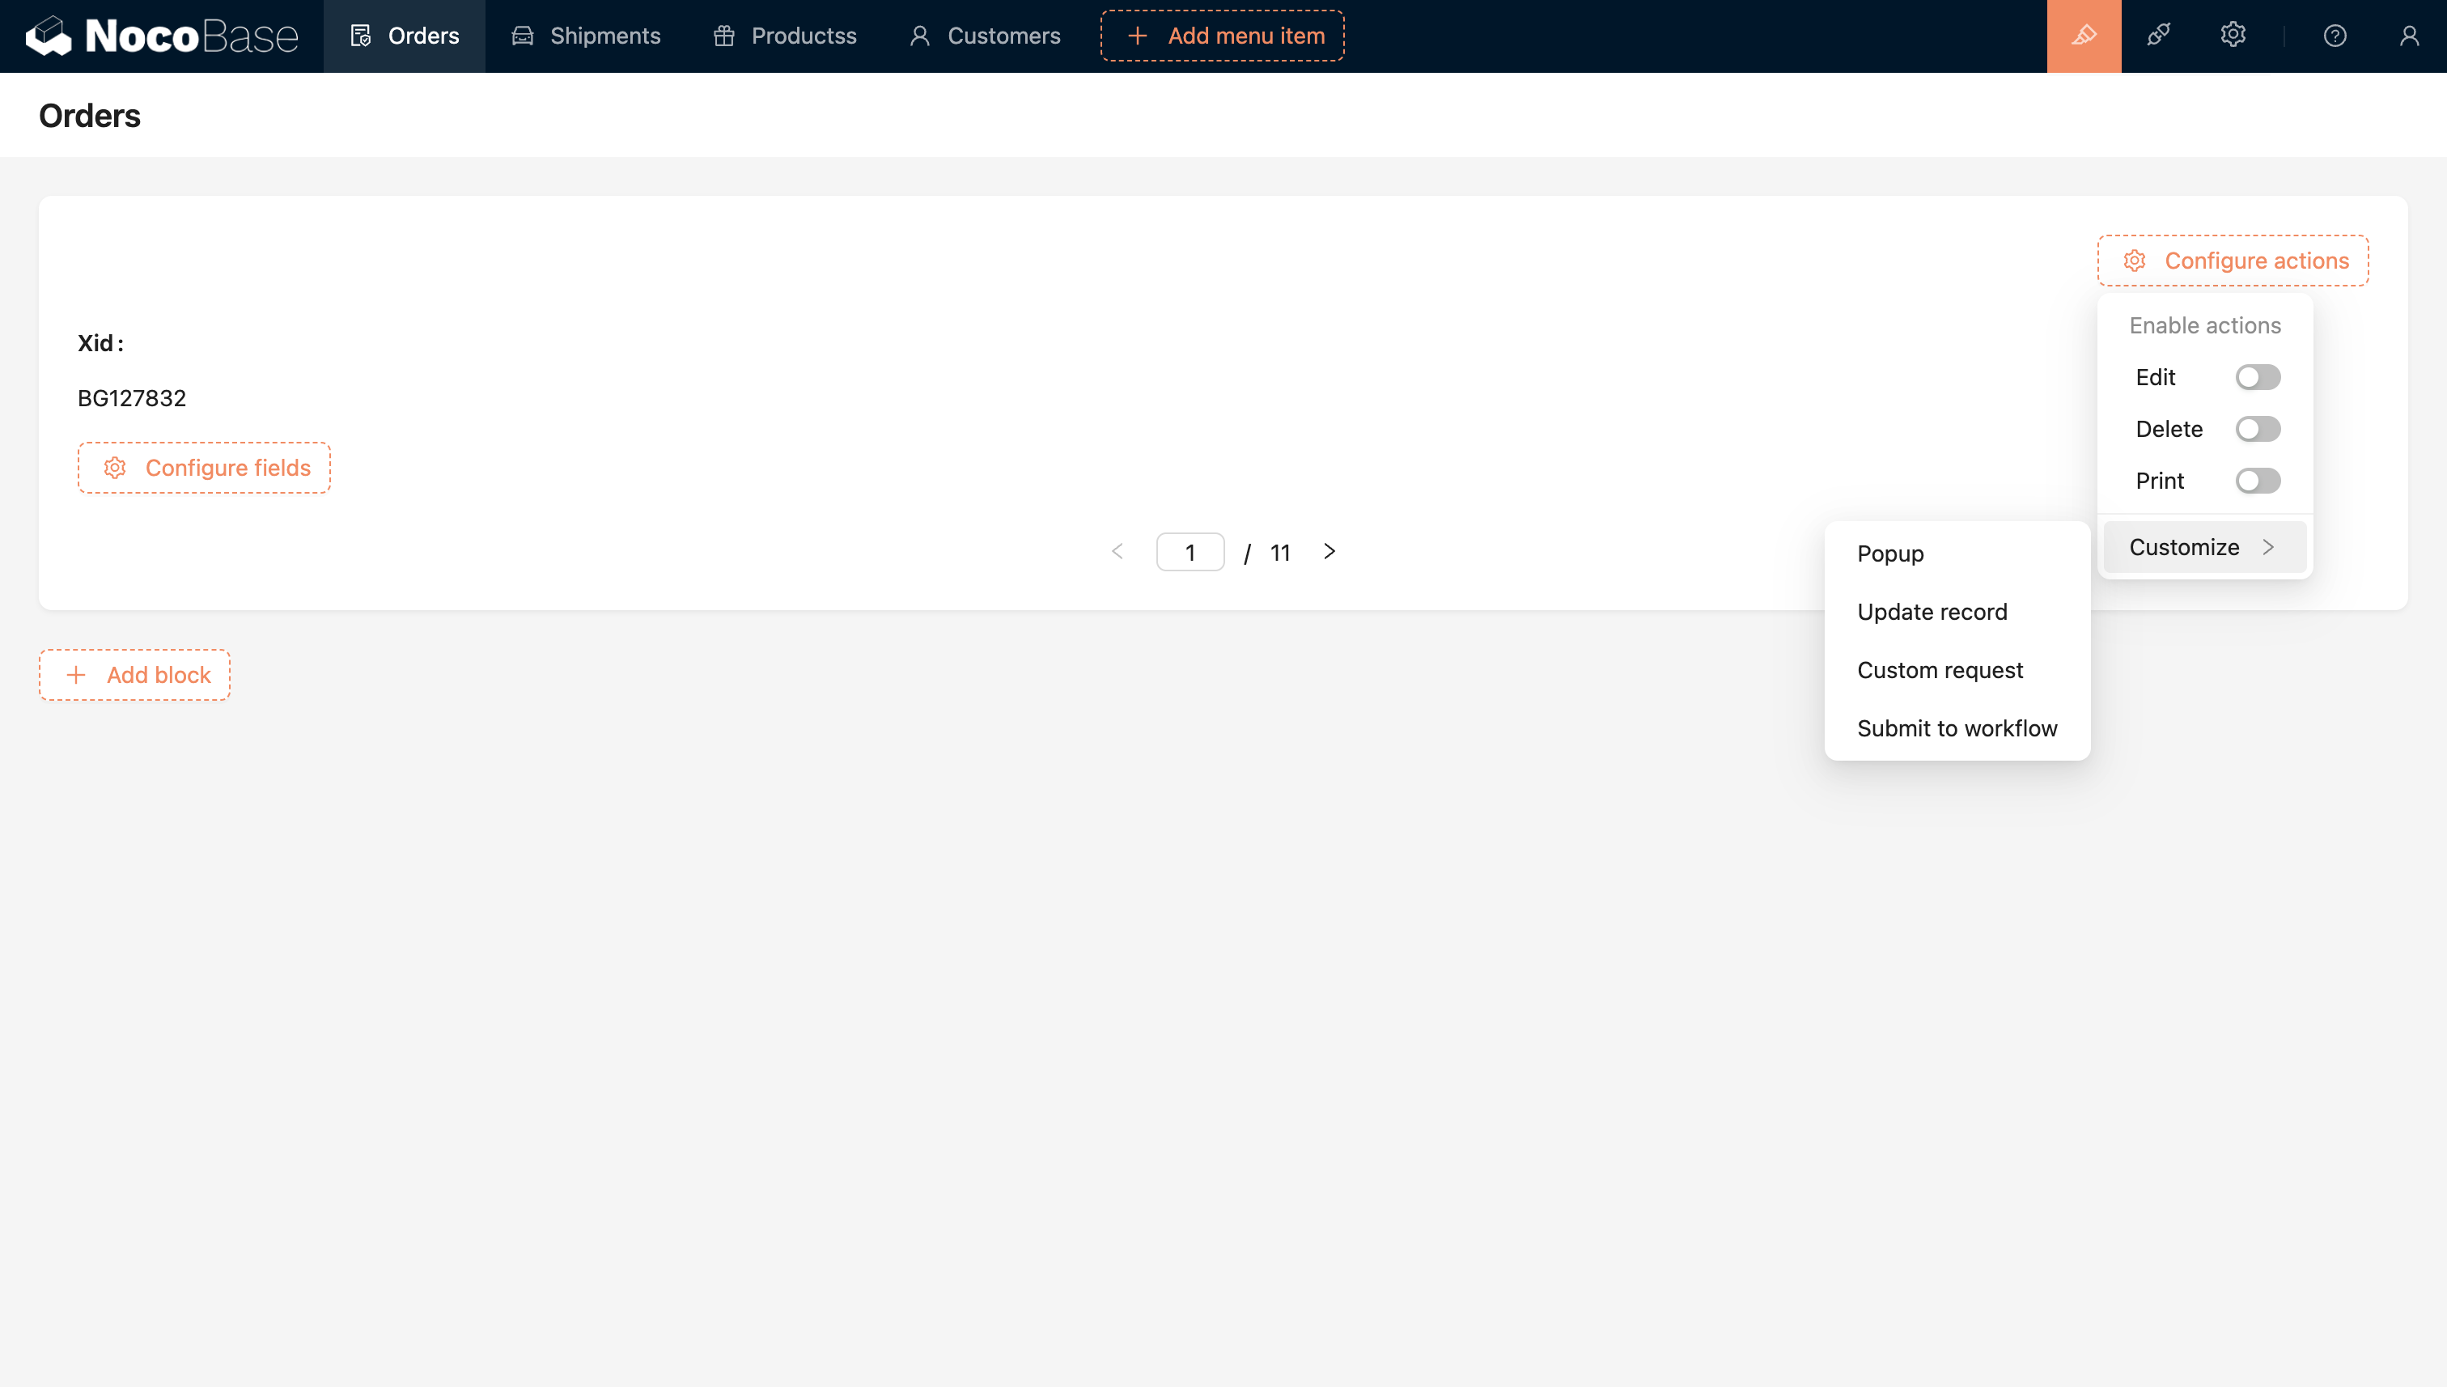Click the help question mark icon
This screenshot has height=1387, width=2447.
[x=2335, y=36]
